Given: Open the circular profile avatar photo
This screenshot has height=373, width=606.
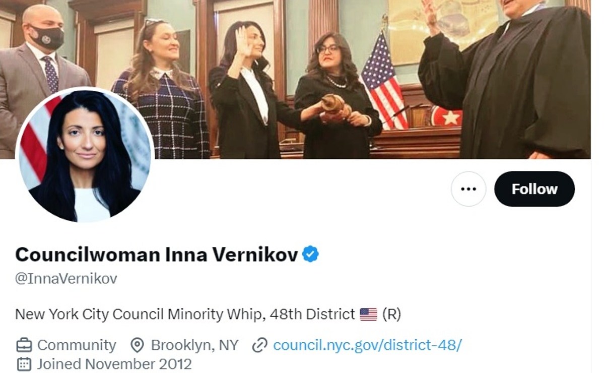Looking at the screenshot, I should tap(85, 156).
